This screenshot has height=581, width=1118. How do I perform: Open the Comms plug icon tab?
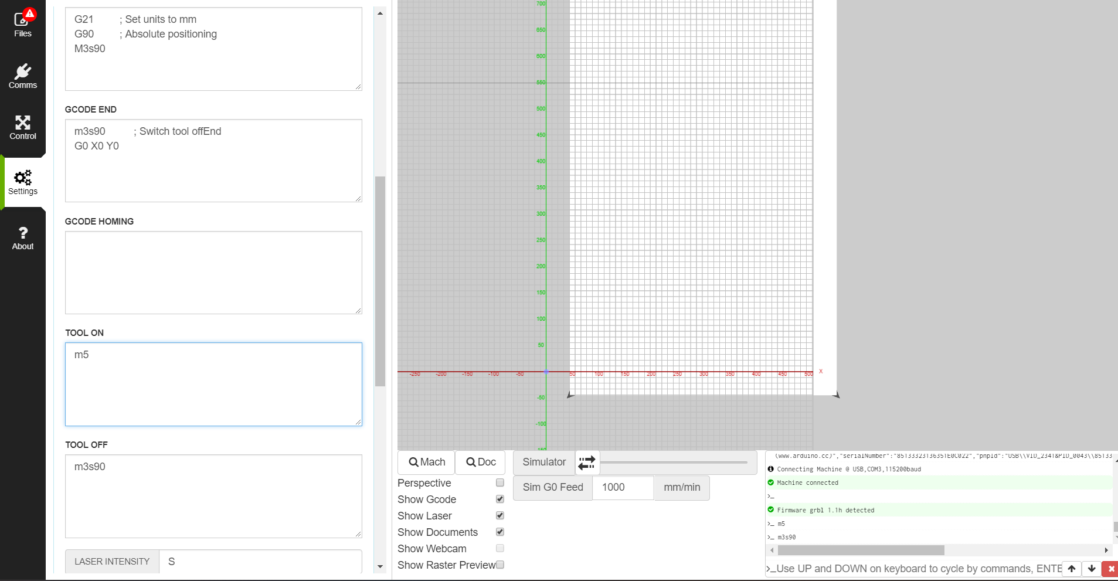pos(22,76)
